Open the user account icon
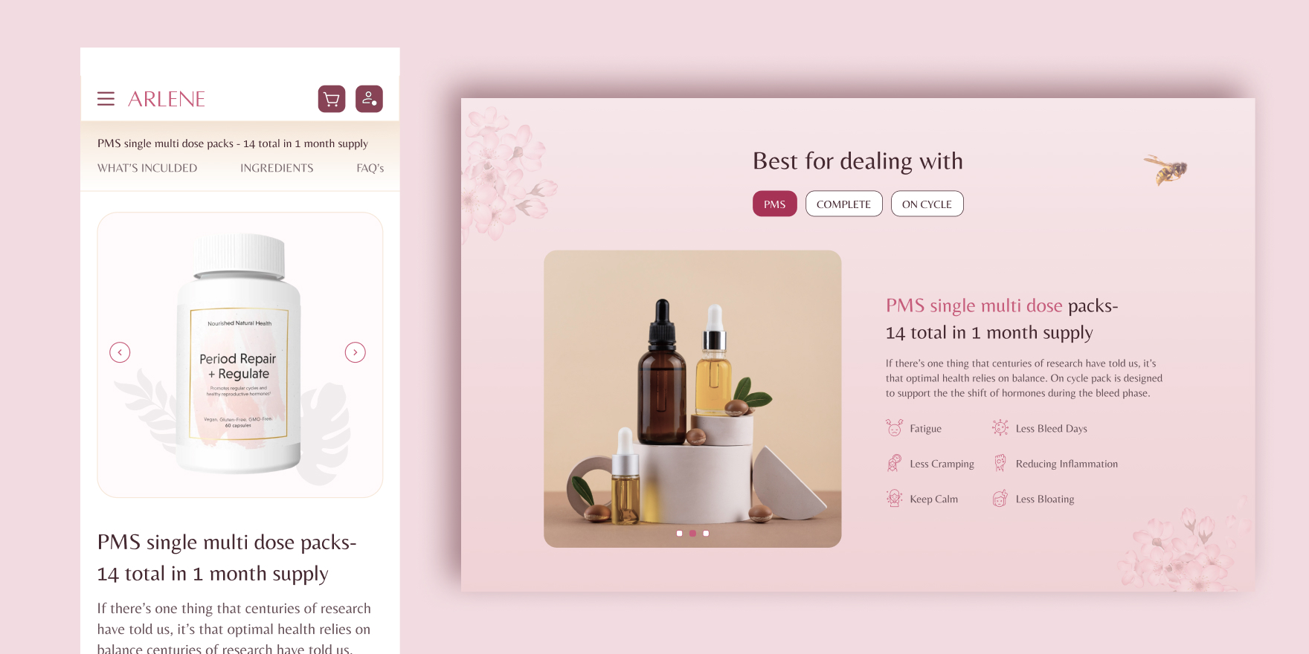 tap(369, 99)
